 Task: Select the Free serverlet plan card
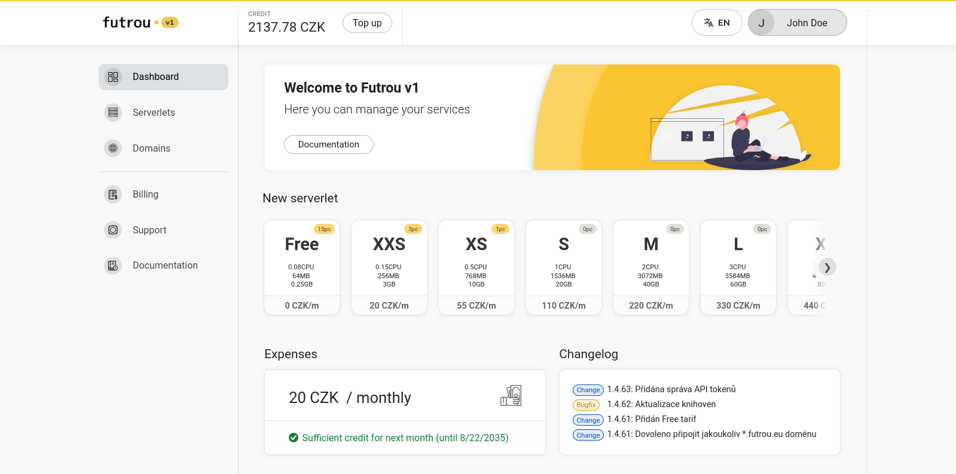[302, 267]
